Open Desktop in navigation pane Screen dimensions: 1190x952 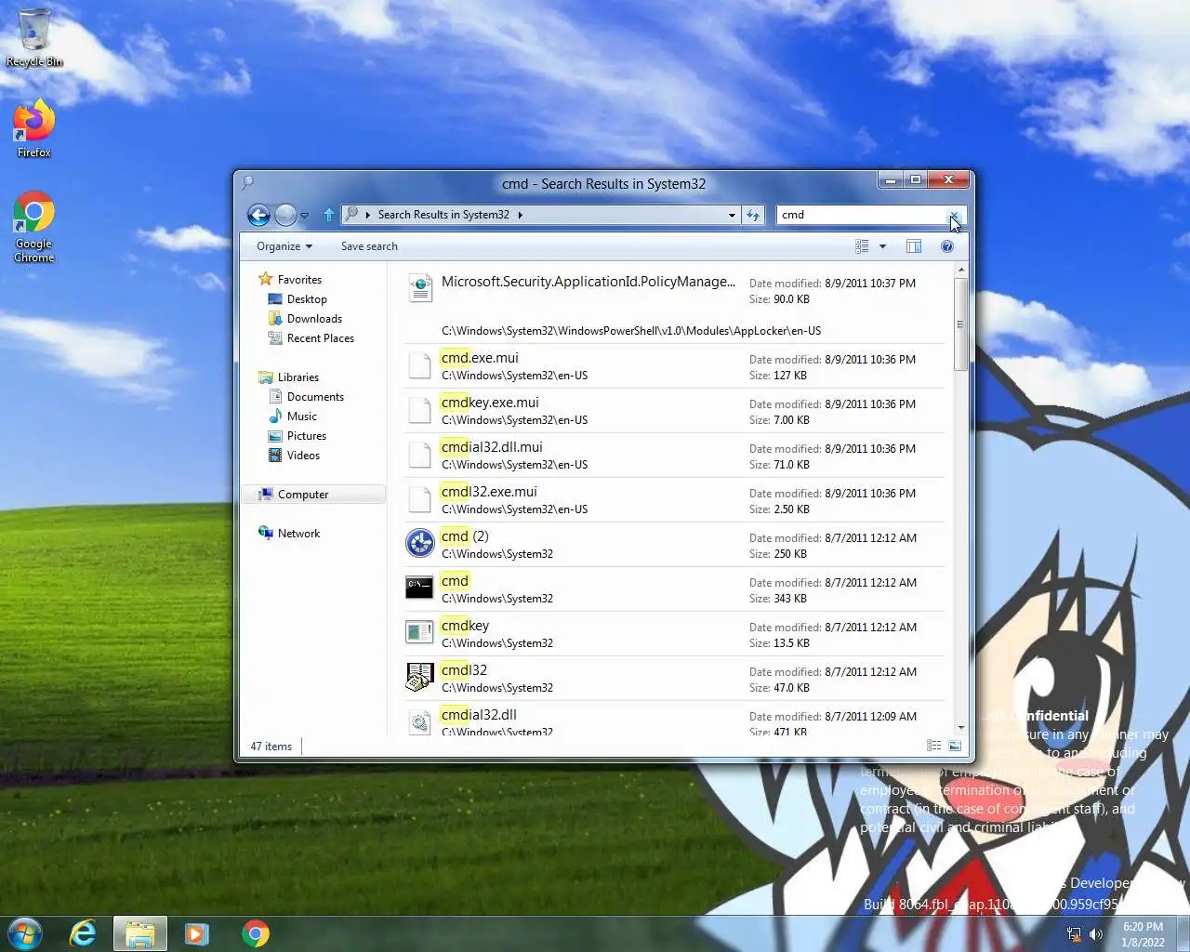click(307, 299)
